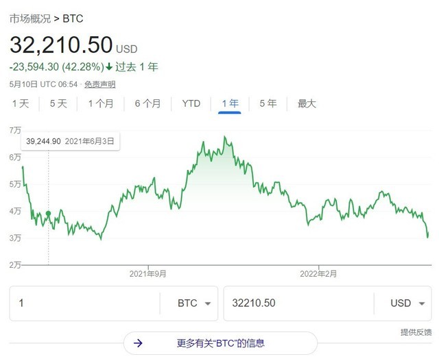Image resolution: width=439 pixels, height=361 pixels.
Task: Select the 1天 time range tab
Action: point(21,104)
